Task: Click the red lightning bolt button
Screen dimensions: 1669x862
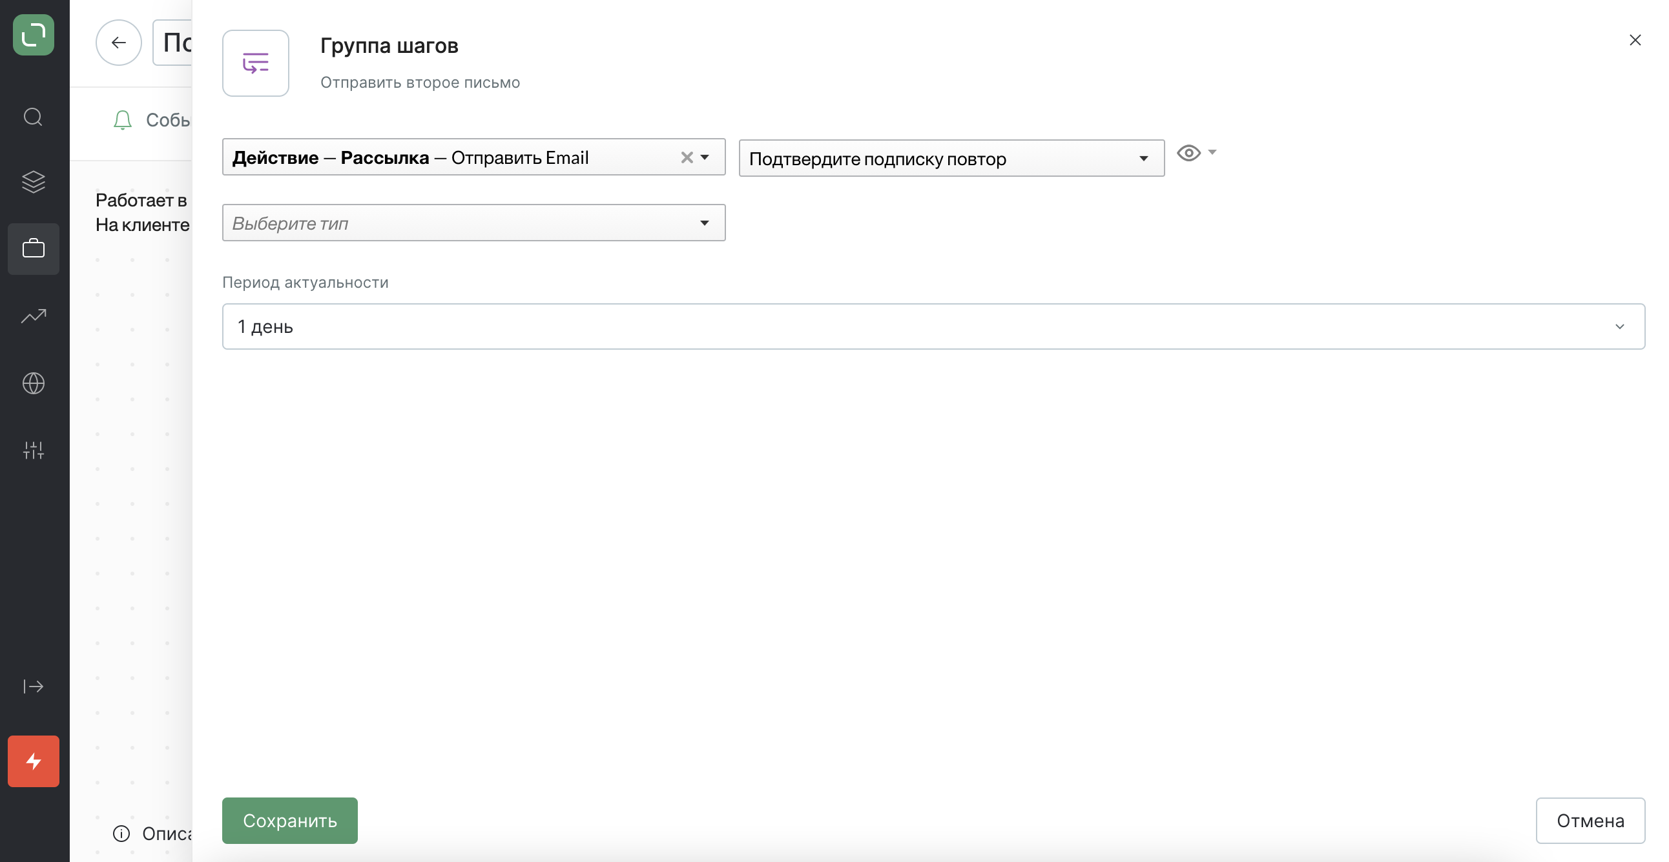Action: (34, 761)
